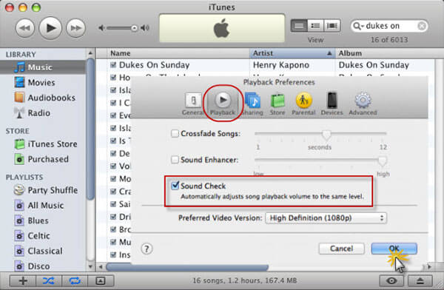
Task: Click the Create Playlist plus button
Action: coord(23,281)
